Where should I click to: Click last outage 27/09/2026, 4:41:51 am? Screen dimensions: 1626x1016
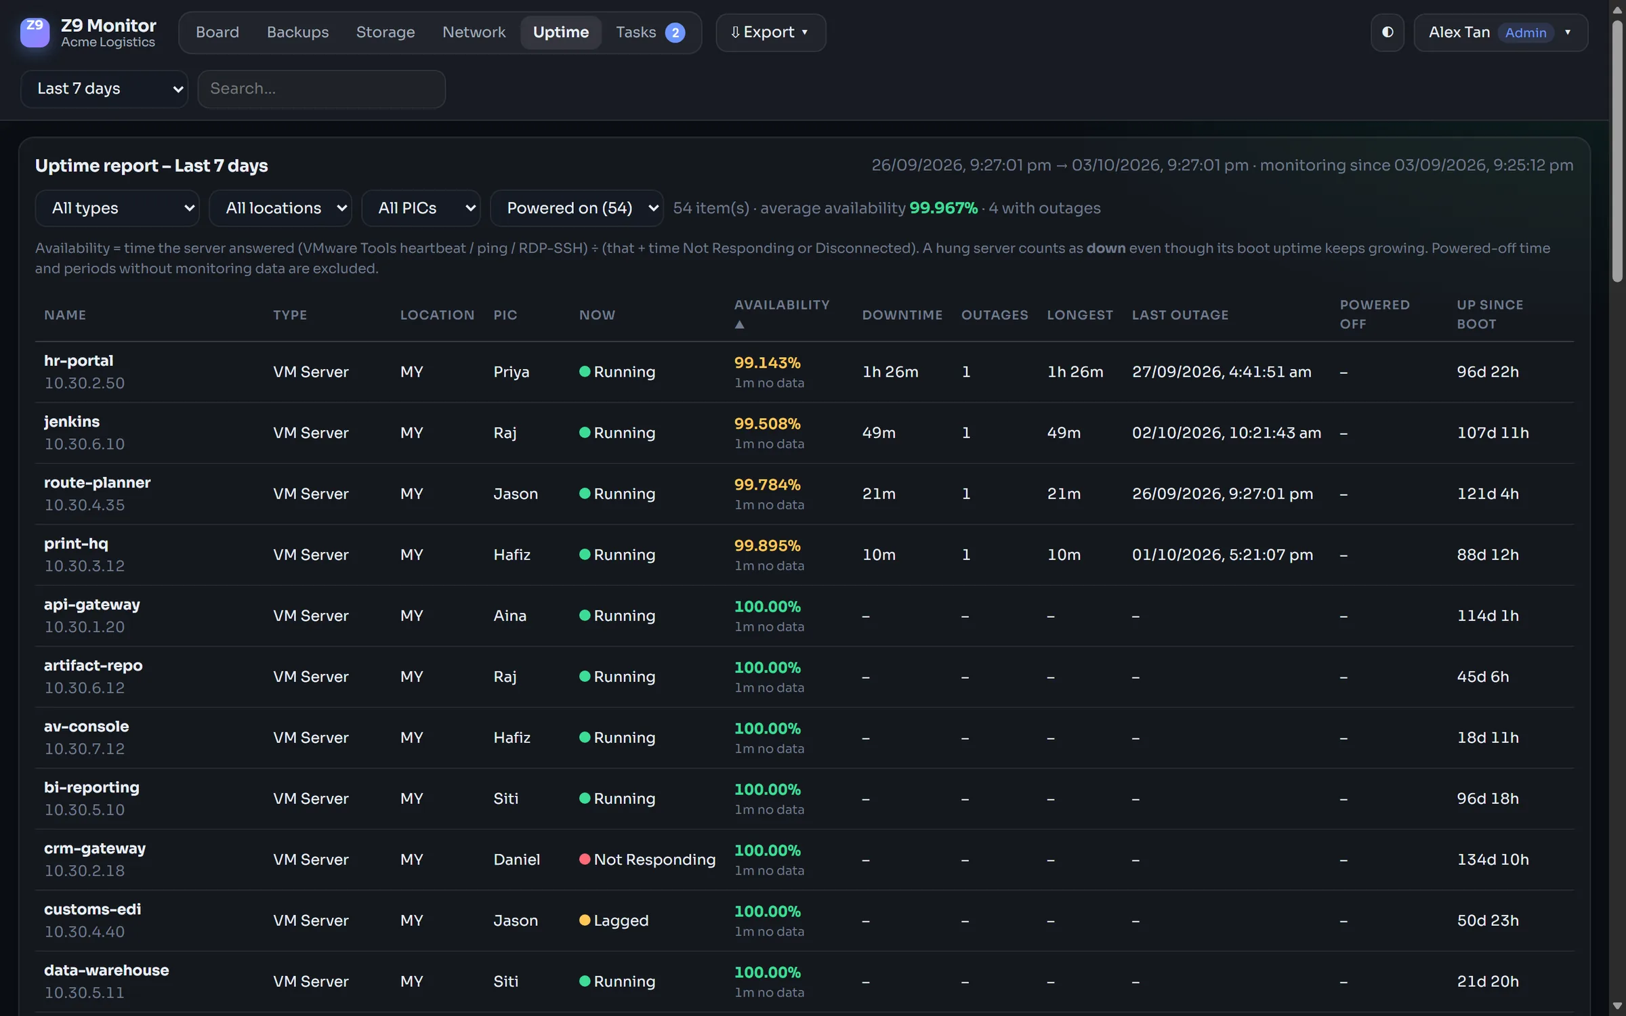1222,372
